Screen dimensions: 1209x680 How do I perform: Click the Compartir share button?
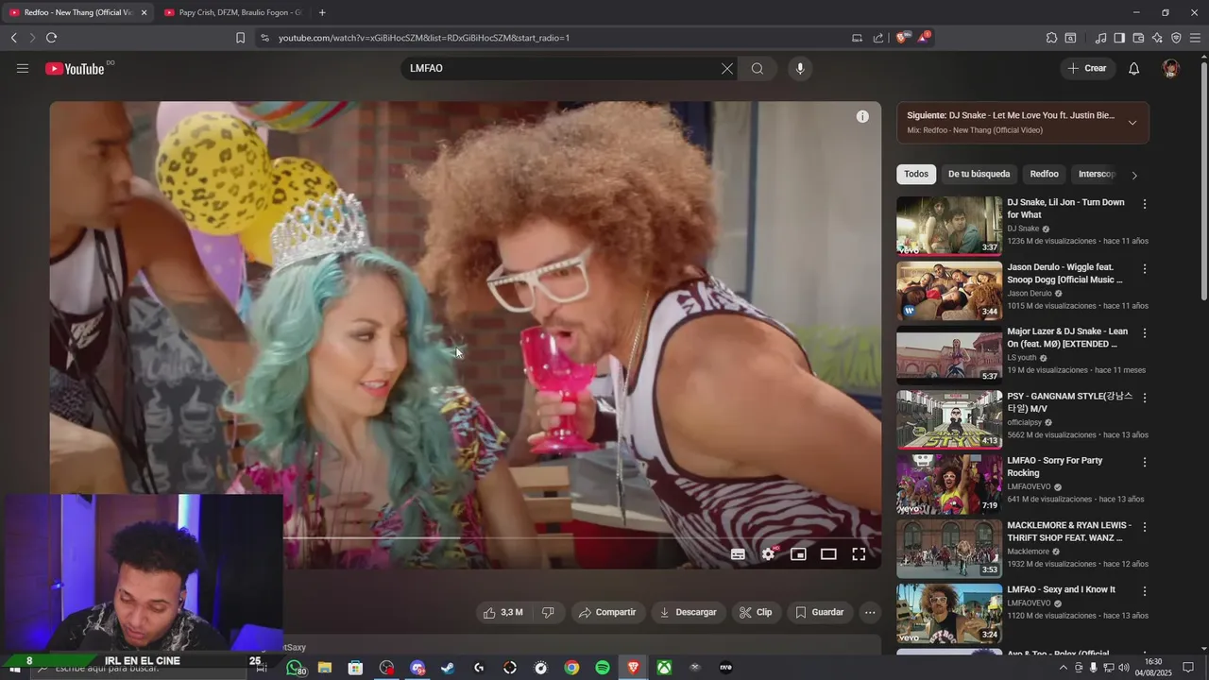point(607,612)
